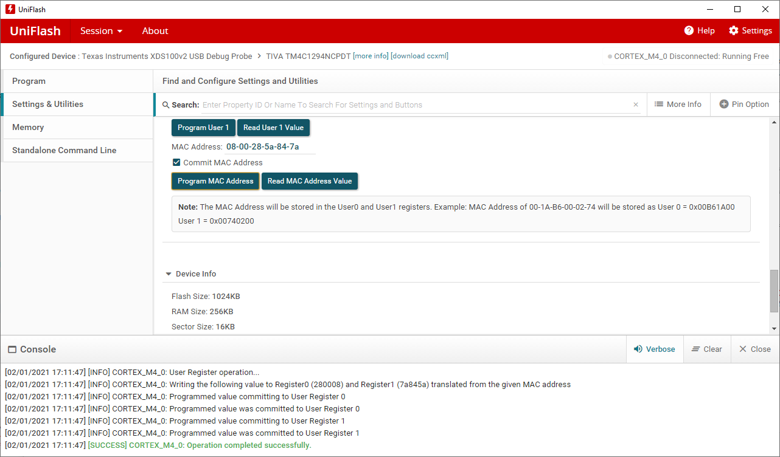Click the RAM Size: 256KB text
Image resolution: width=780 pixels, height=457 pixels.
(202, 312)
